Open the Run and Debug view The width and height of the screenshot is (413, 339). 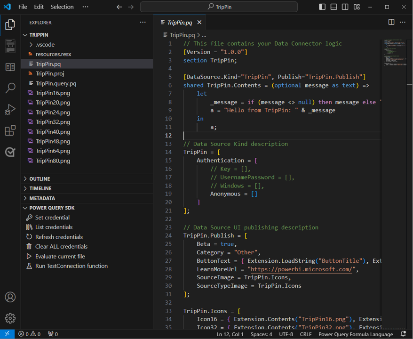coord(10,109)
